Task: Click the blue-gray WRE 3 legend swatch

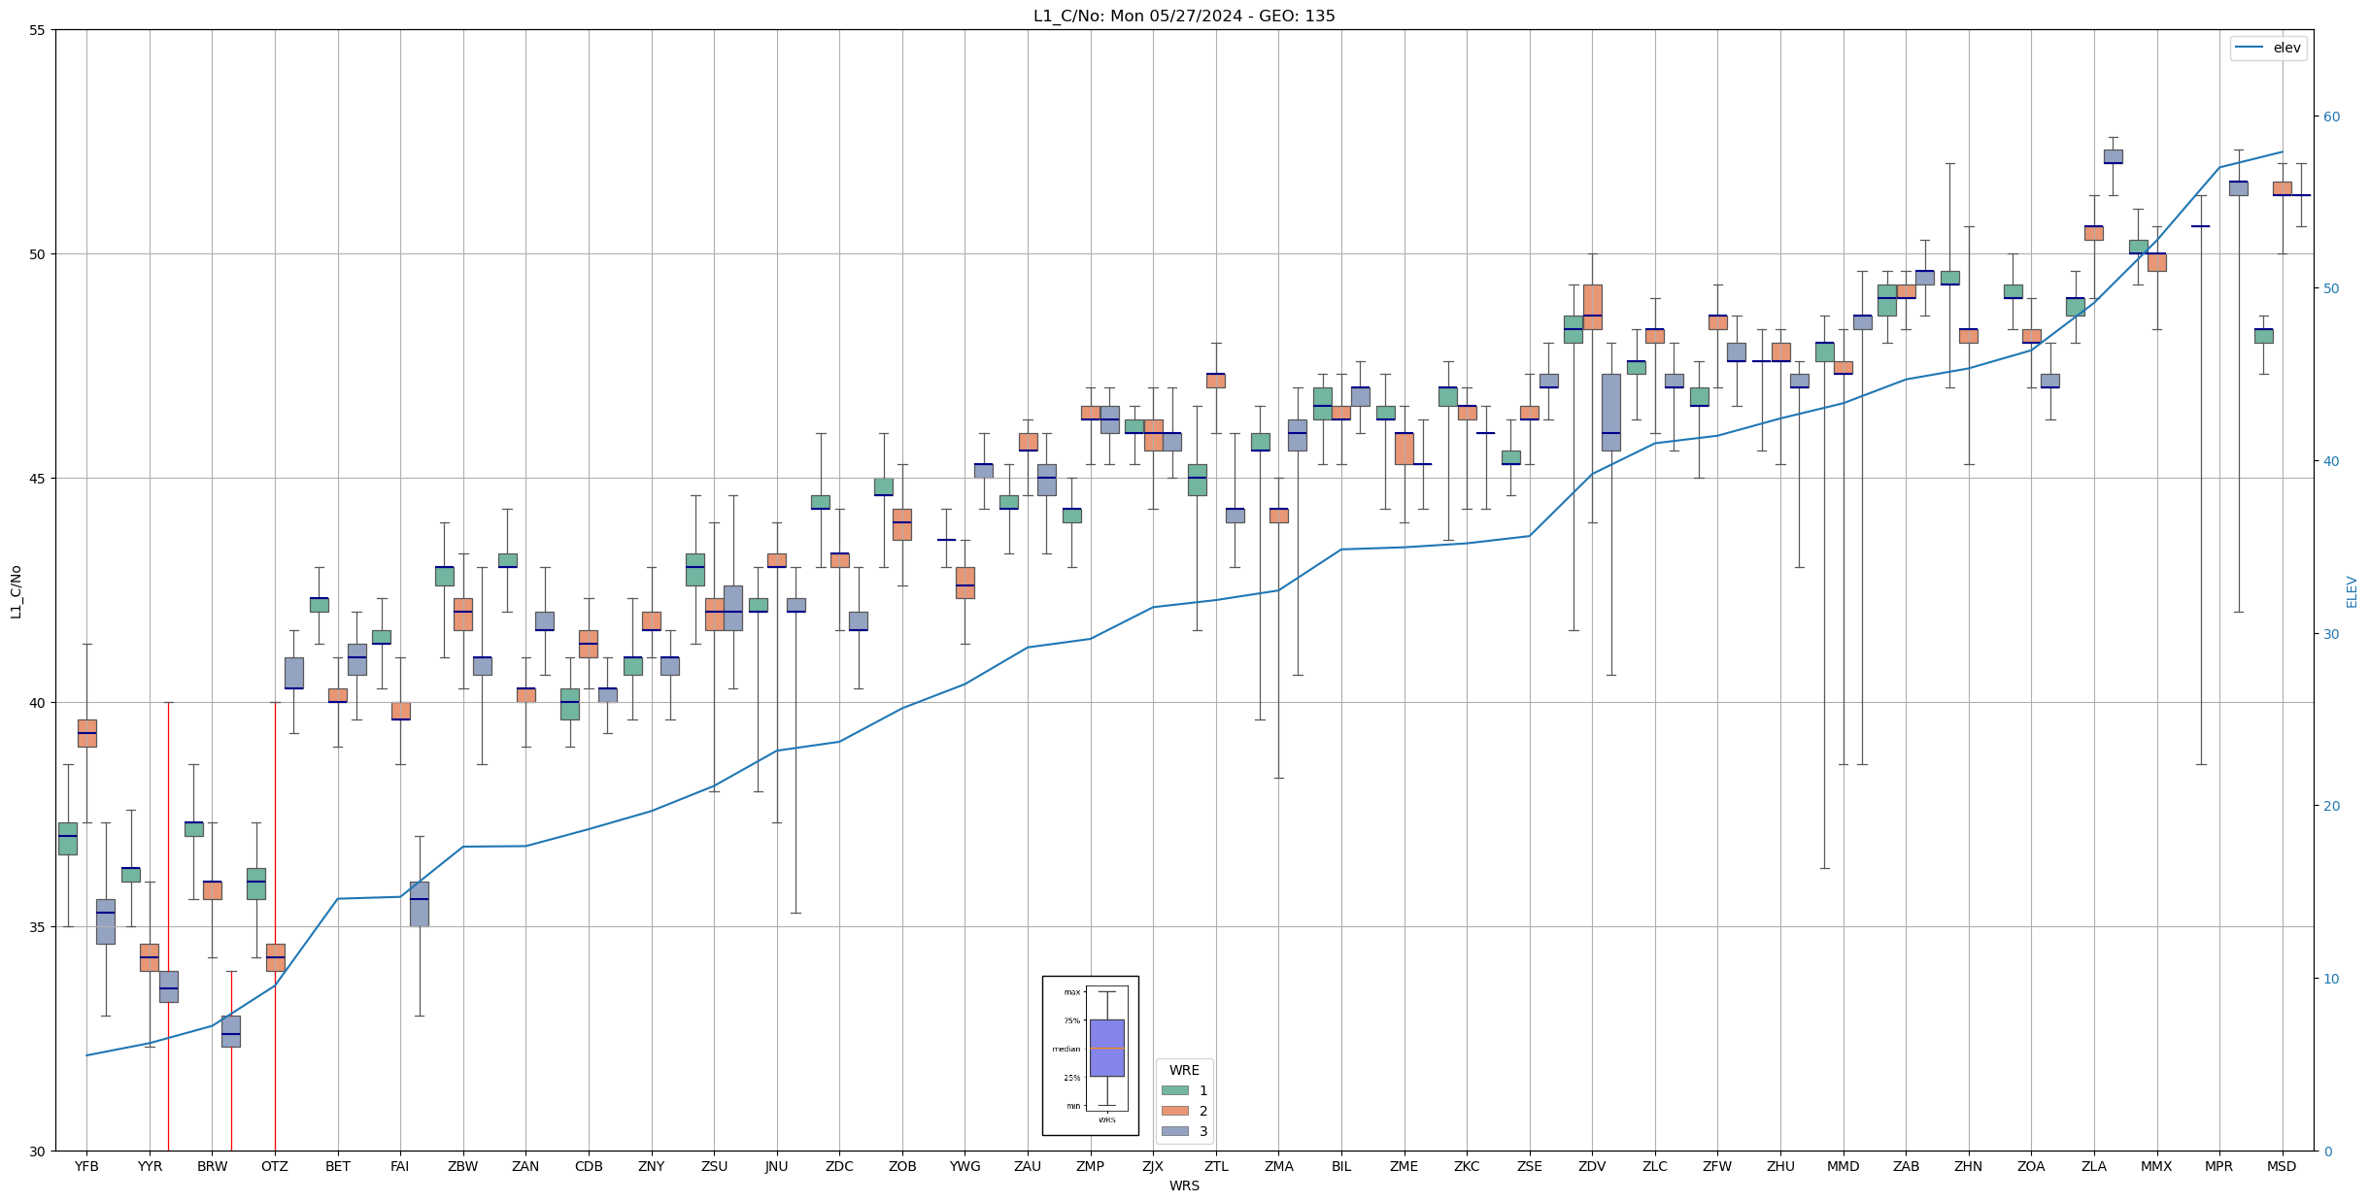Action: [1174, 1131]
